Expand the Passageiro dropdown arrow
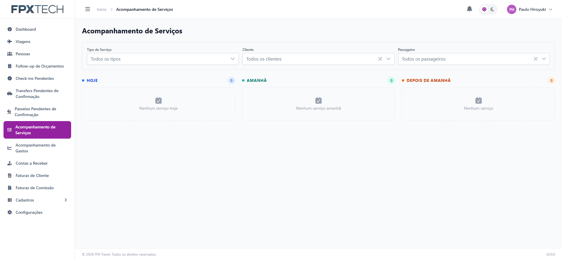 tap(544, 59)
